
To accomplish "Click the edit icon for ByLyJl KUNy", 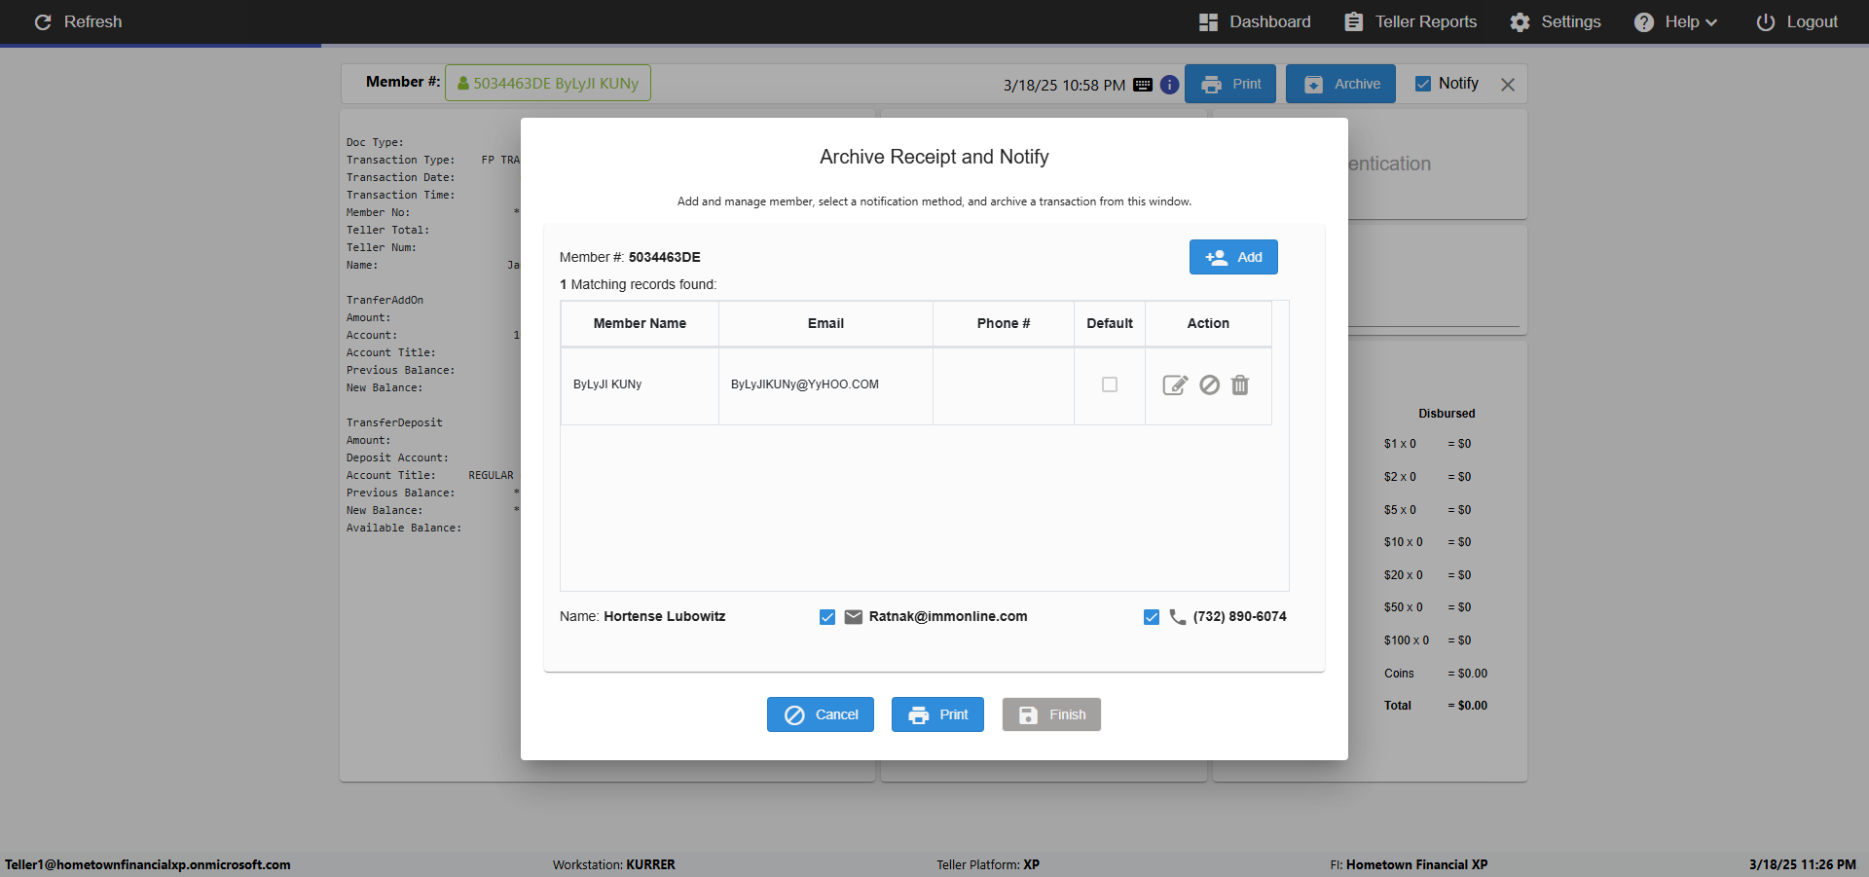I will coord(1175,385).
